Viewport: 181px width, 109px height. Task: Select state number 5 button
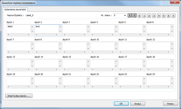(164, 16)
